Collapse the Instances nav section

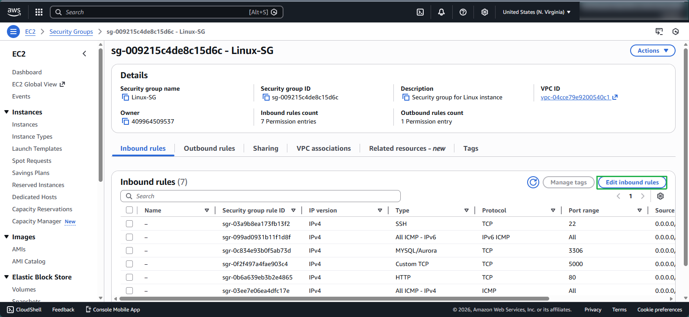[6, 112]
